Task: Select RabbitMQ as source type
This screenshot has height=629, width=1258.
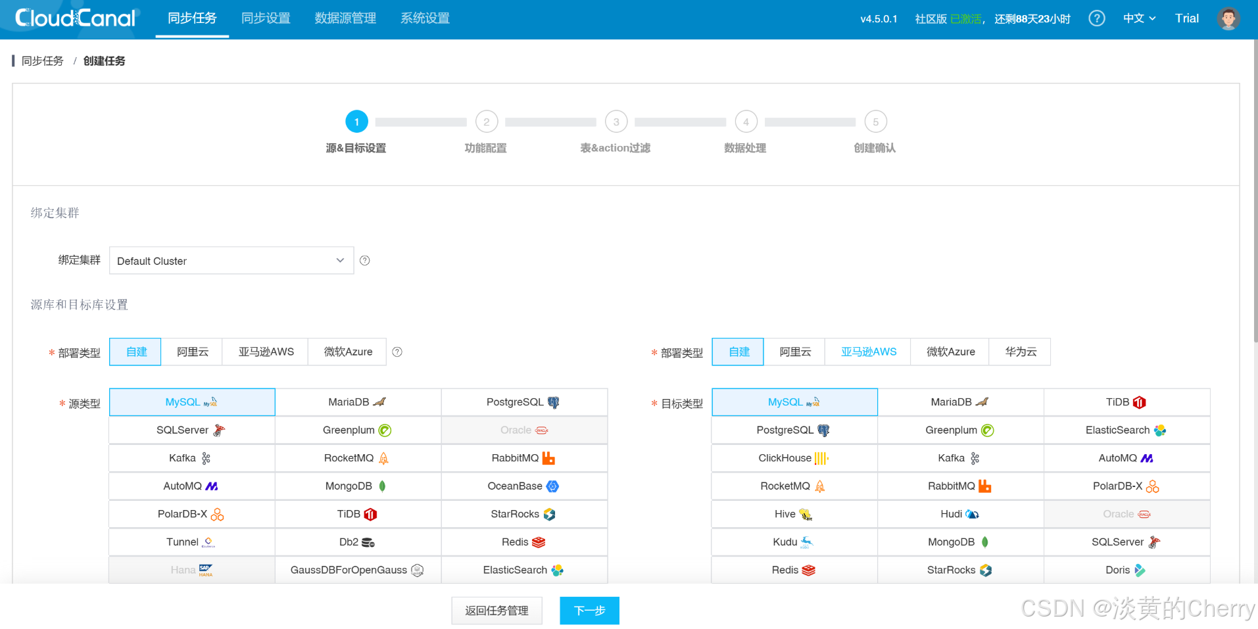Action: tap(524, 458)
